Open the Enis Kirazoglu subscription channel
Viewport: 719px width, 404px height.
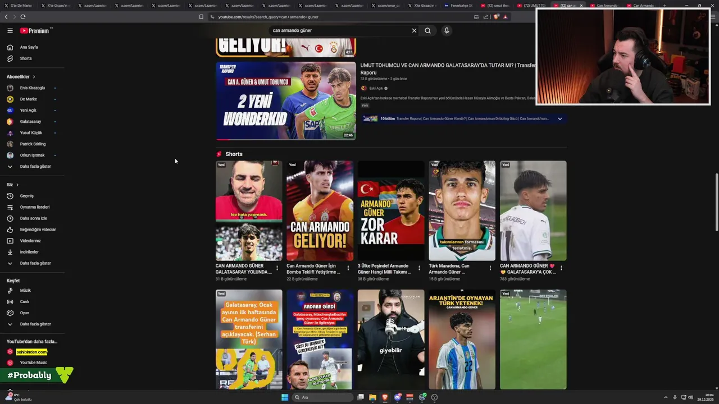point(33,88)
